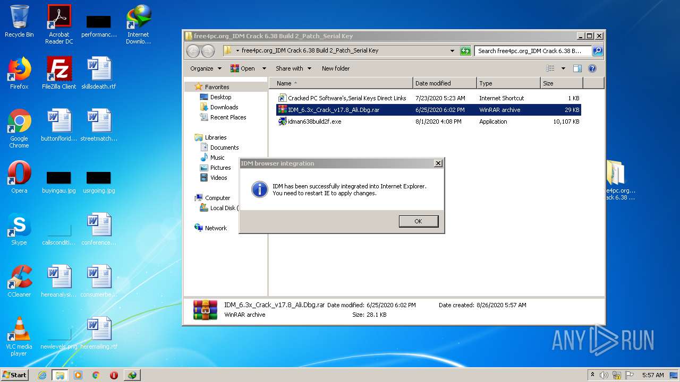
Task: Open Music library in navigation pane
Action: click(217, 158)
